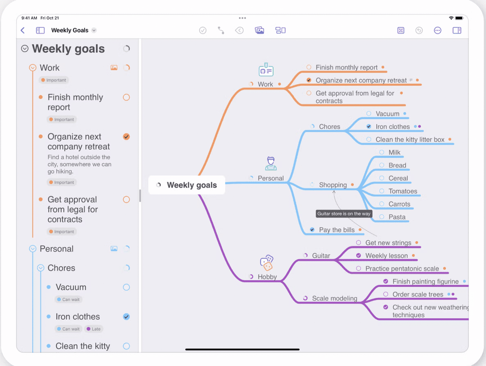This screenshot has height=366, width=486.
Task: Open the more options ellipsis icon
Action: point(437,30)
